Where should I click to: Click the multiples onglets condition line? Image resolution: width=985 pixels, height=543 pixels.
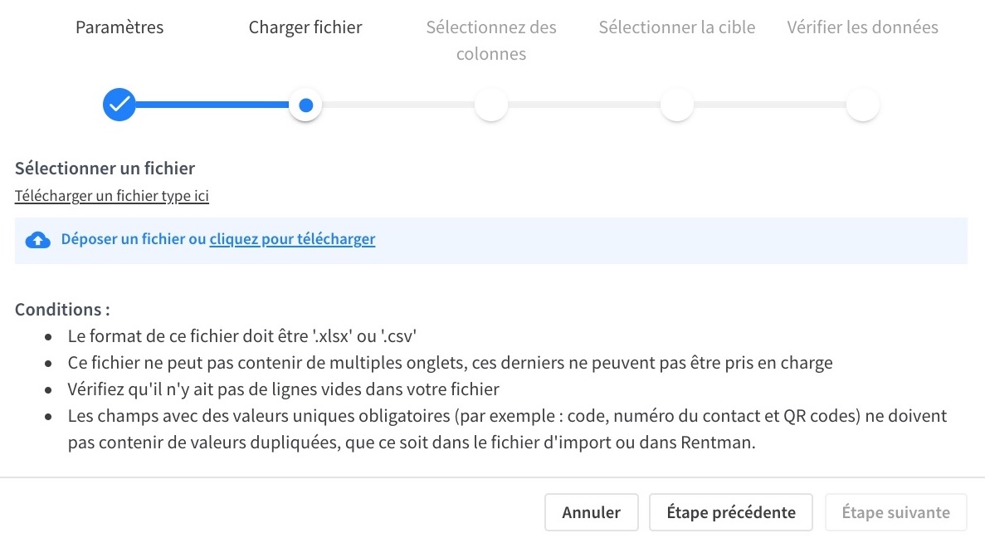click(451, 363)
